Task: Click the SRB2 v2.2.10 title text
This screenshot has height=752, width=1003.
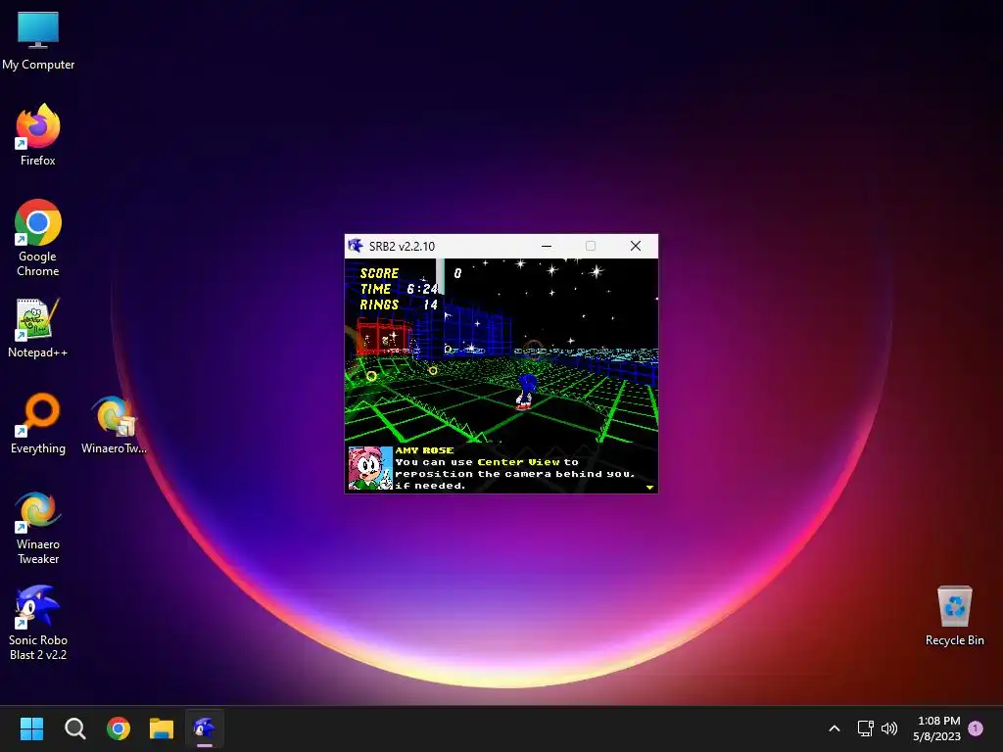Action: click(x=402, y=246)
